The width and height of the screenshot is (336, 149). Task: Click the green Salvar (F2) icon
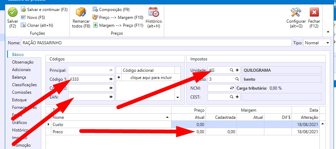click(x=13, y=13)
